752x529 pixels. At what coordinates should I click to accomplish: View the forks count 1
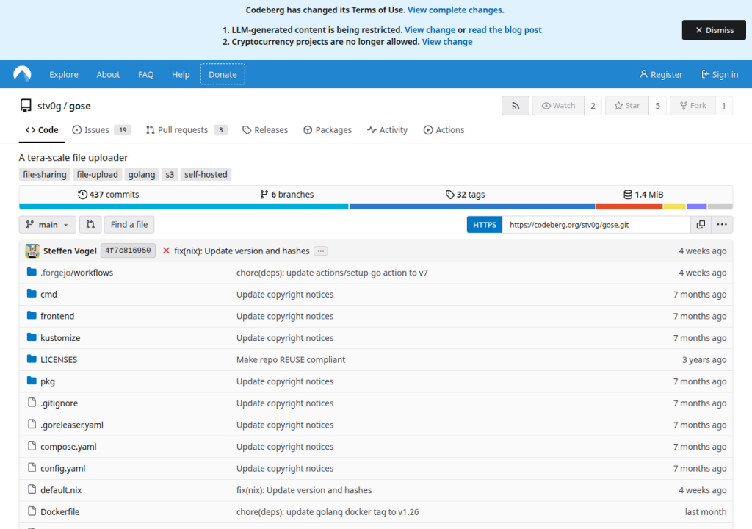[723, 106]
